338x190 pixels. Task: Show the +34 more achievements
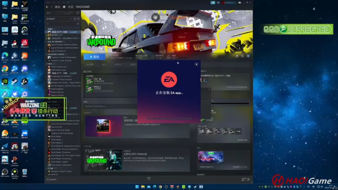(238, 131)
